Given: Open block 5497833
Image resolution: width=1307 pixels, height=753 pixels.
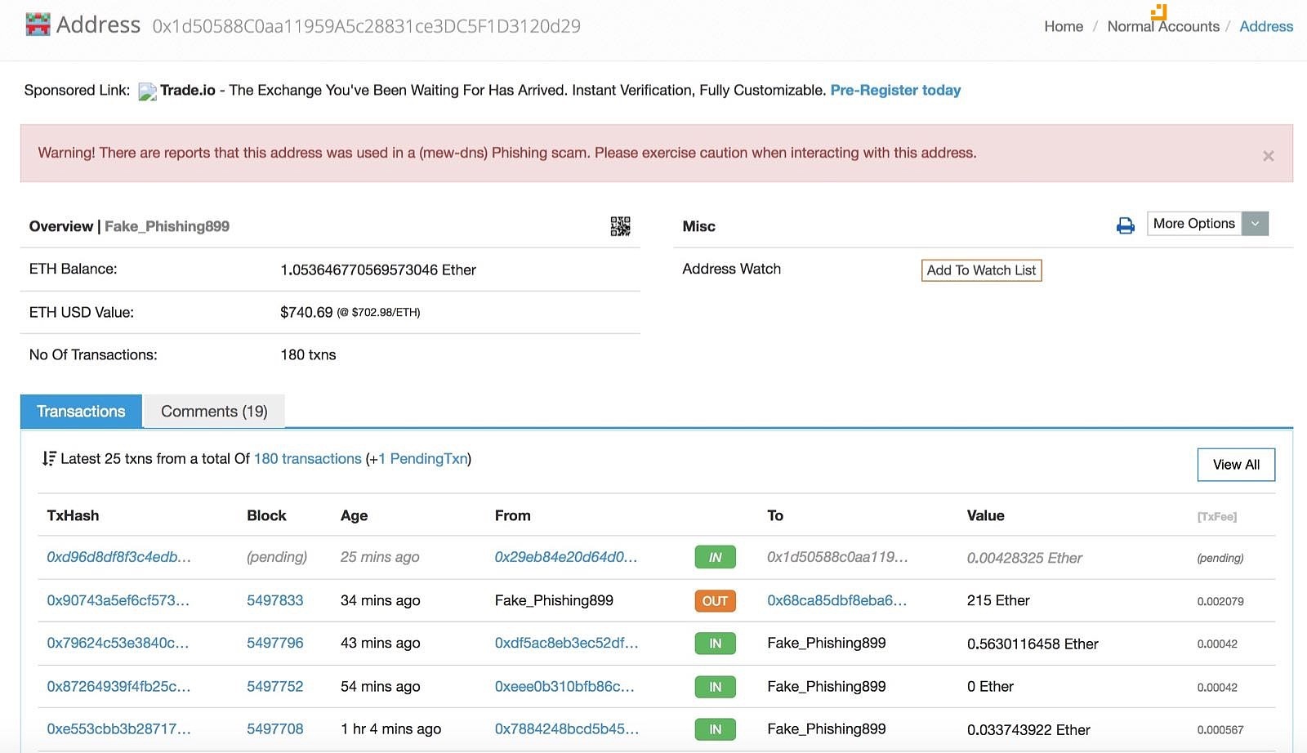Looking at the screenshot, I should (274, 601).
